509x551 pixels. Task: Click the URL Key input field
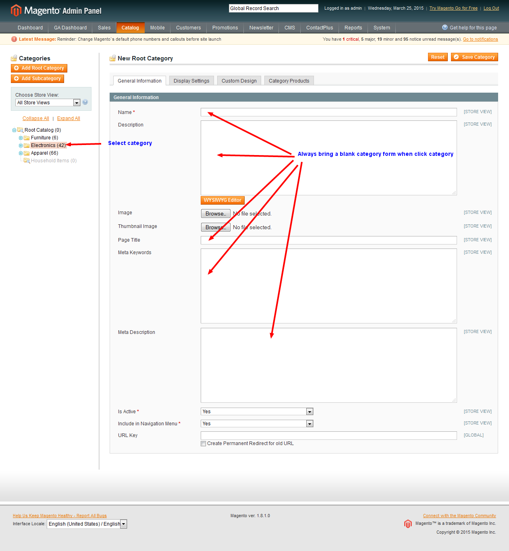click(x=329, y=435)
